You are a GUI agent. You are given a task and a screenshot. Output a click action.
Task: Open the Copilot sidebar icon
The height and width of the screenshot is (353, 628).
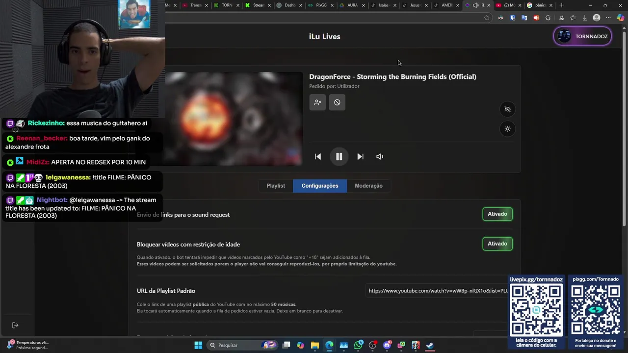(621, 18)
